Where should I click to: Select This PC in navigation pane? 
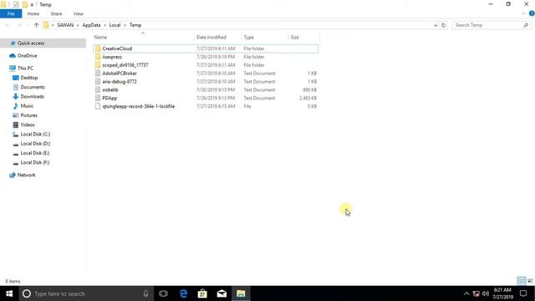click(x=25, y=68)
